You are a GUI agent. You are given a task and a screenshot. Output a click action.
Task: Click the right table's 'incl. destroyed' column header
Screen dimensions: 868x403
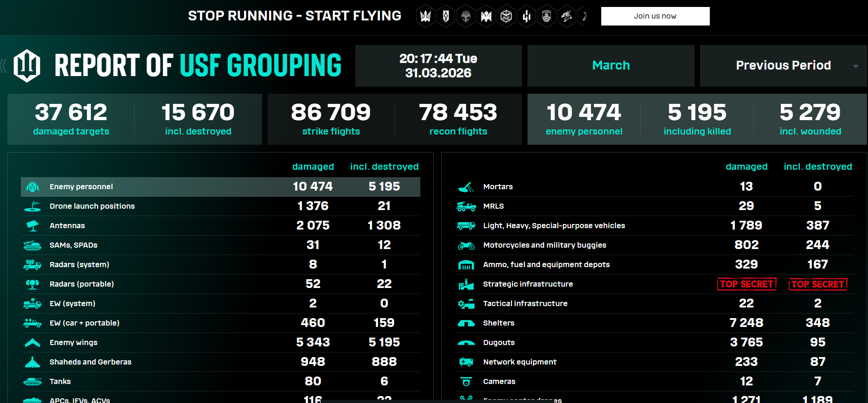click(818, 166)
